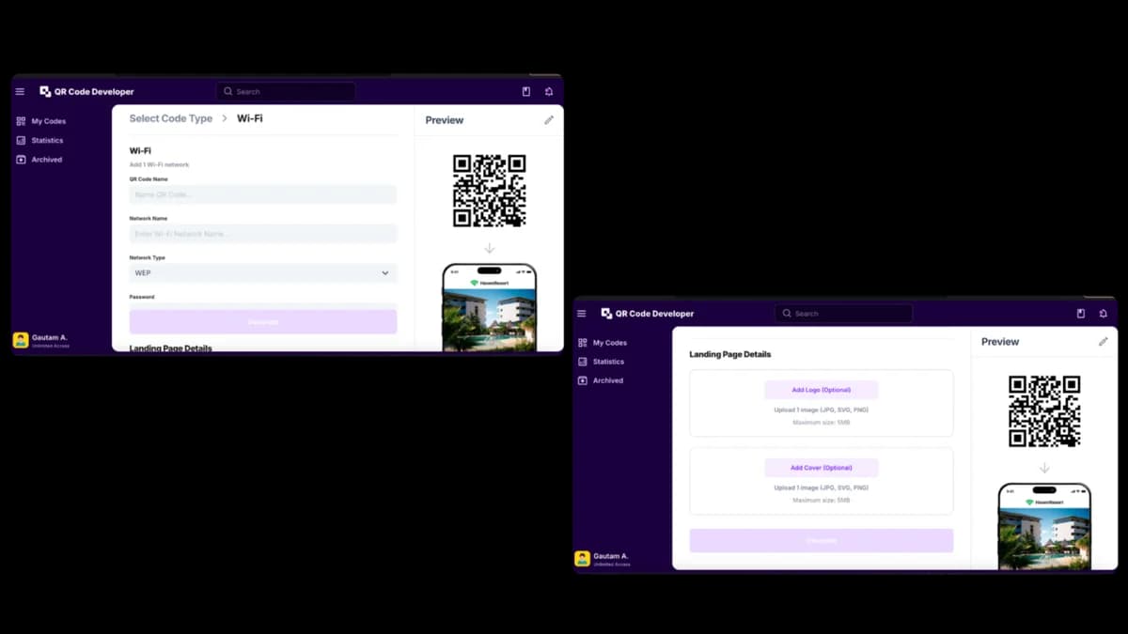Click the notification bell icon in the top bar
Viewport: 1128px width, 634px height.
pyautogui.click(x=549, y=91)
